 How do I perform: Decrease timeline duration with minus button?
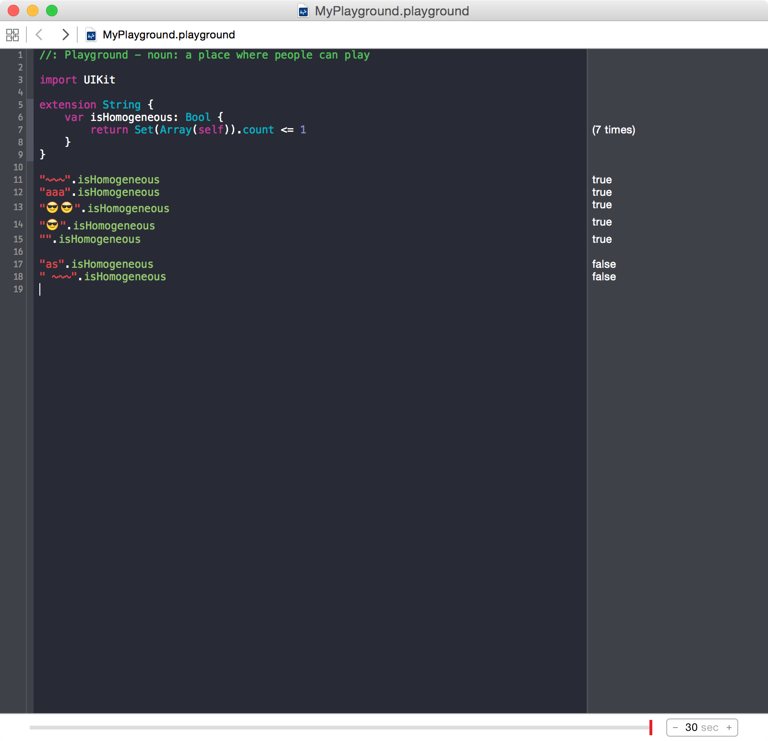tap(675, 728)
